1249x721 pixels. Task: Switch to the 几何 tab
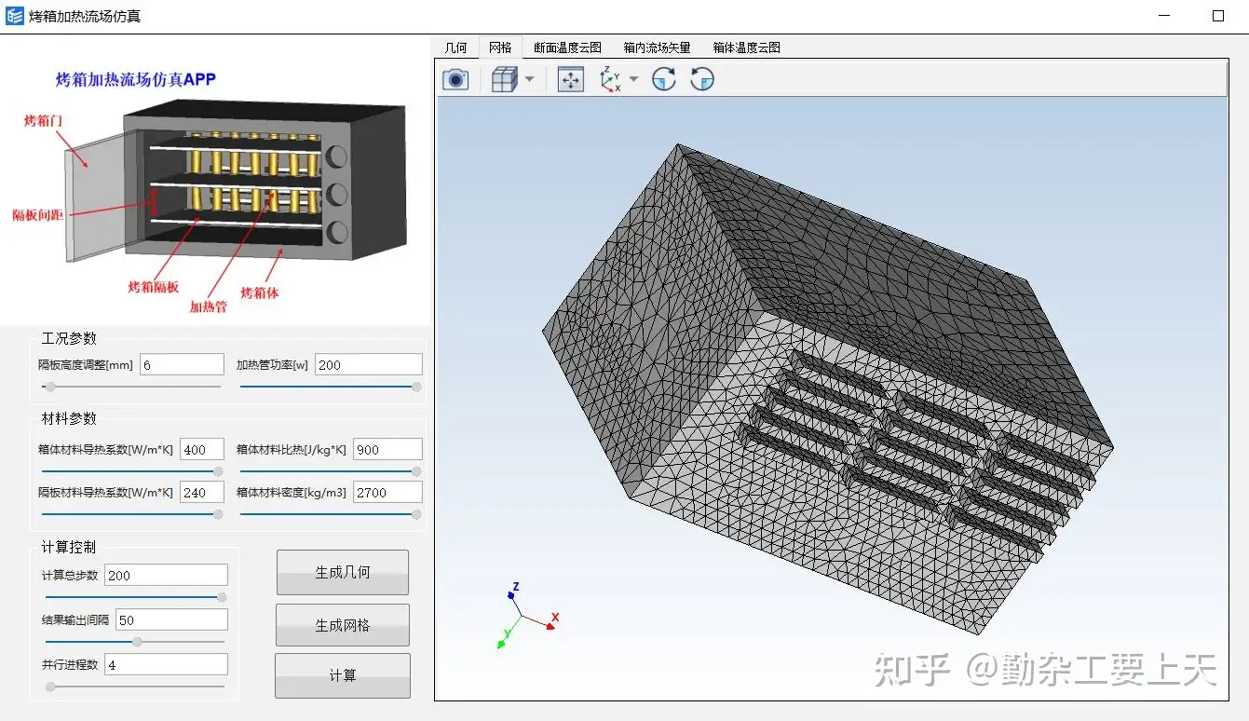pyautogui.click(x=456, y=48)
